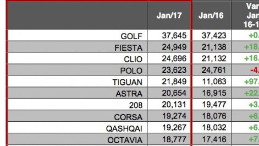Select the POLO row label
The height and width of the screenshot is (146, 259).
pos(132,71)
